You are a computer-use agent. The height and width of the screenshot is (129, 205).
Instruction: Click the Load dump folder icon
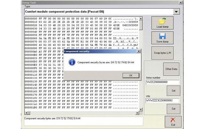tap(162, 21)
